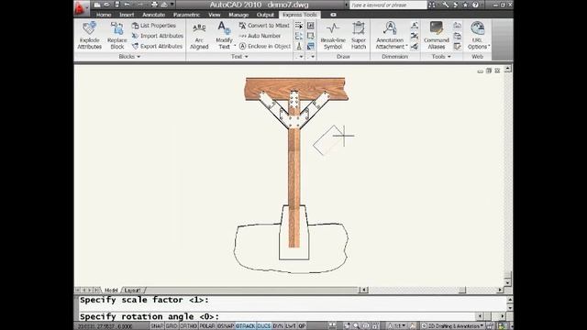Click vertical scrollbar down arrow of drawing area
Viewport: 587px width, 330px height.
point(507,283)
